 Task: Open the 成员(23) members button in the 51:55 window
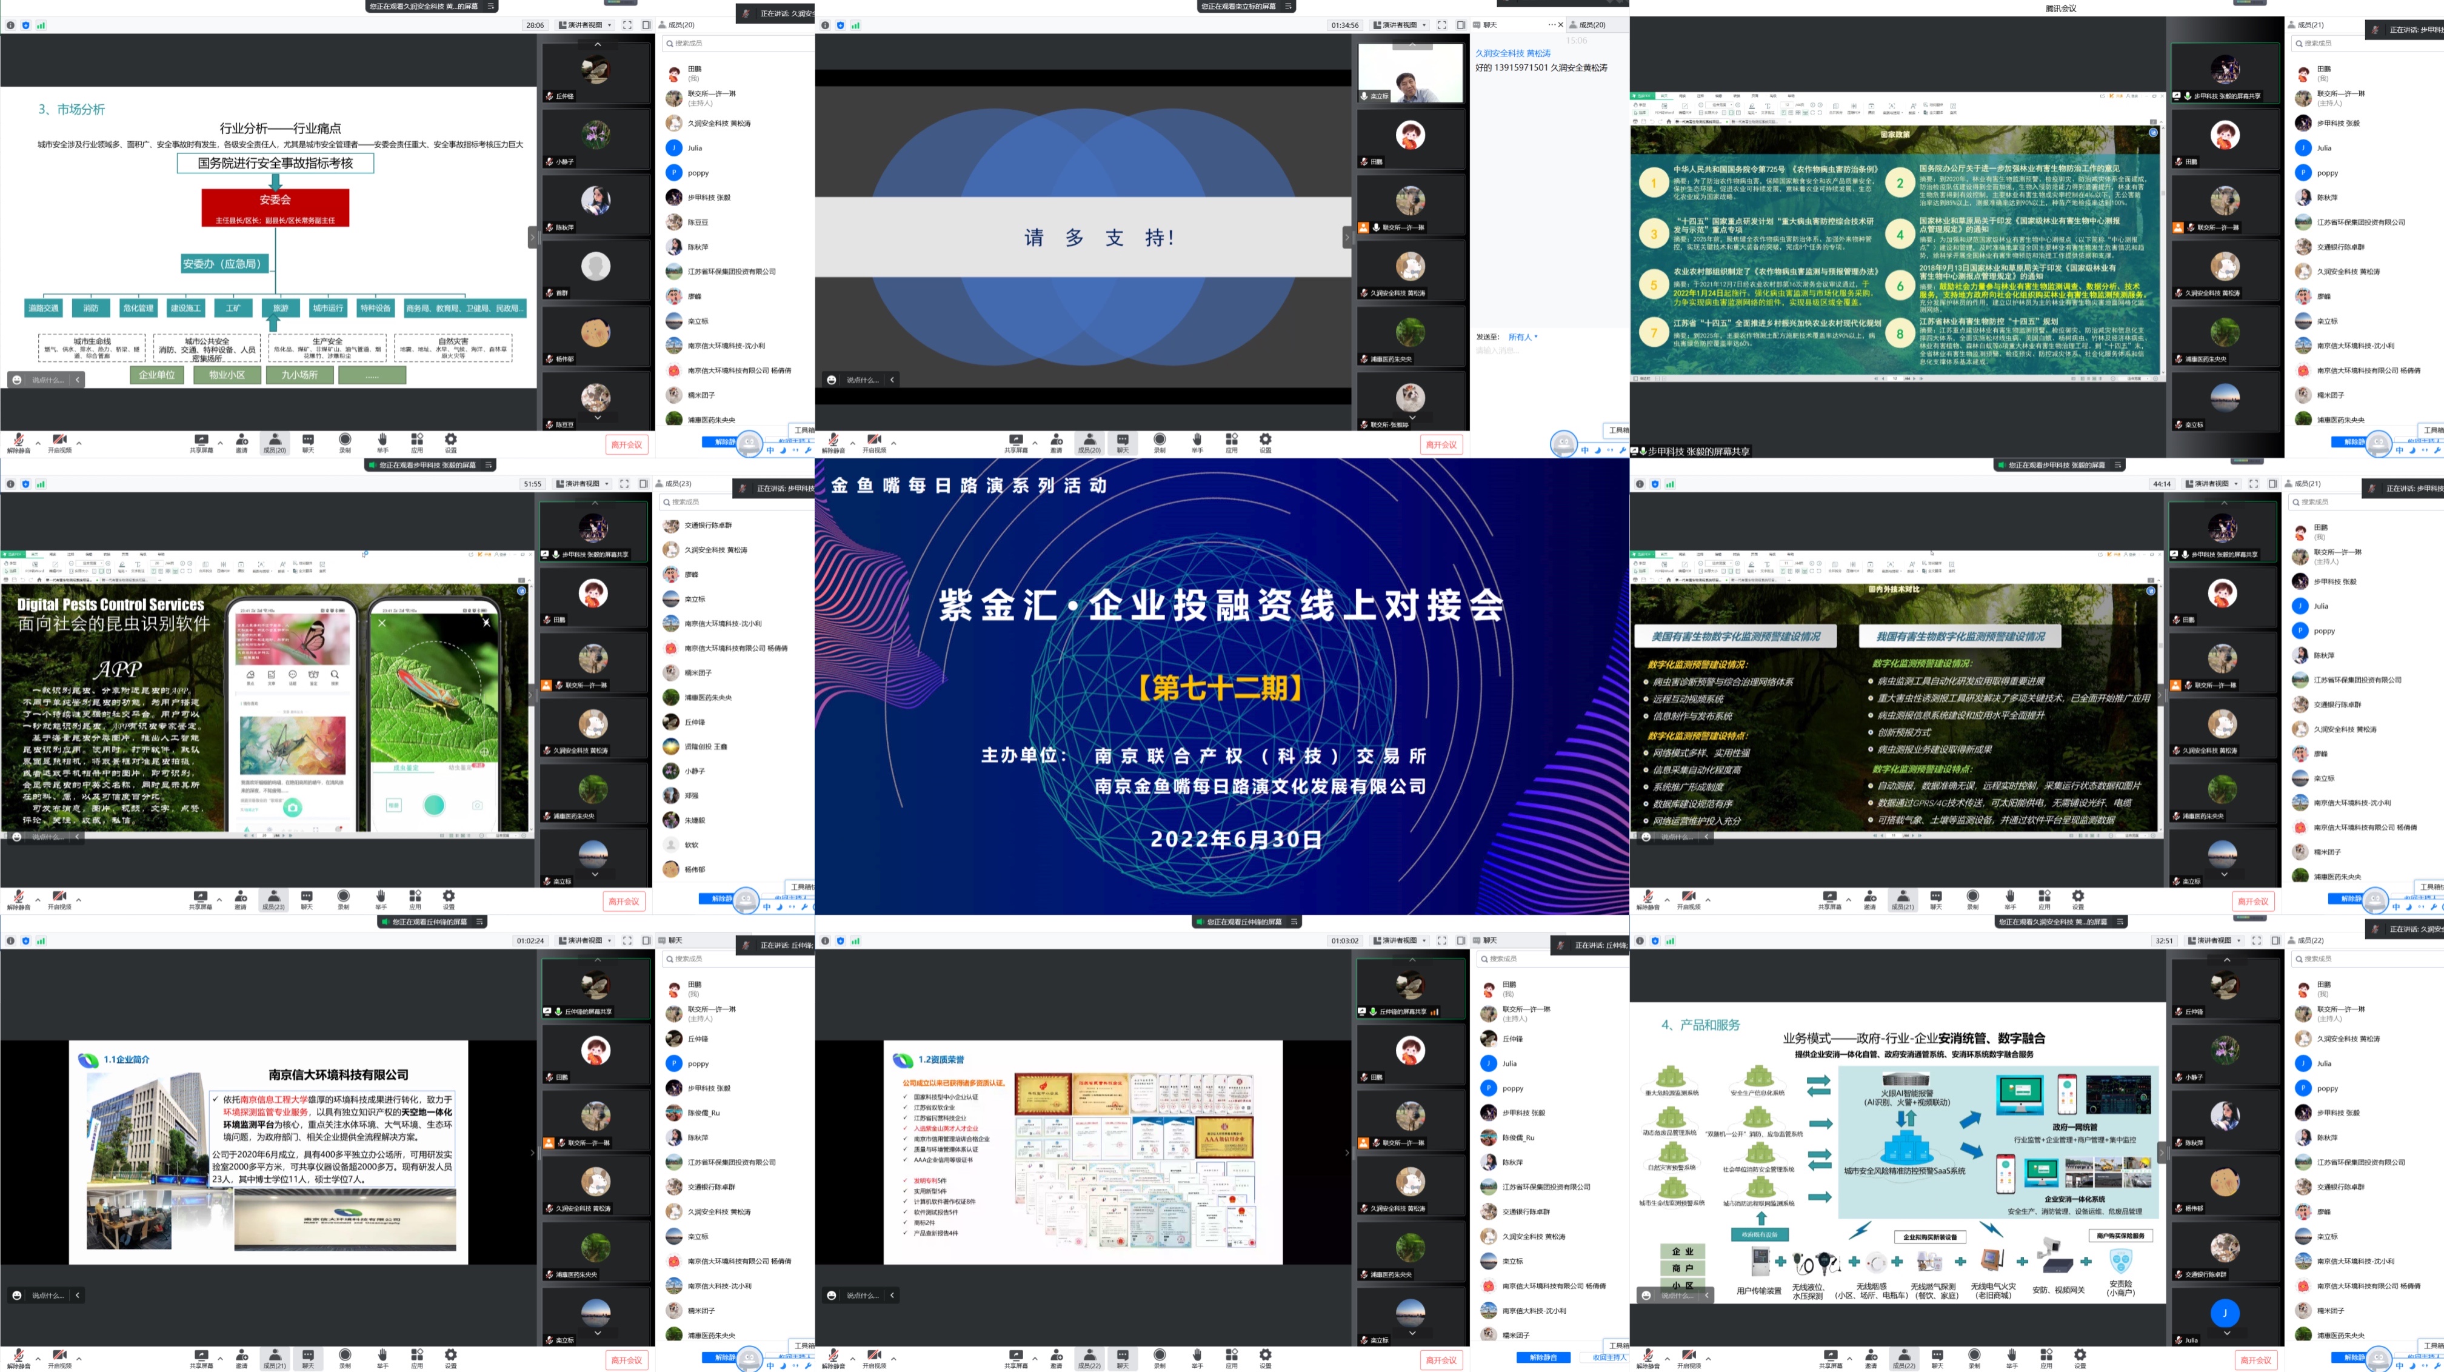pos(273,898)
